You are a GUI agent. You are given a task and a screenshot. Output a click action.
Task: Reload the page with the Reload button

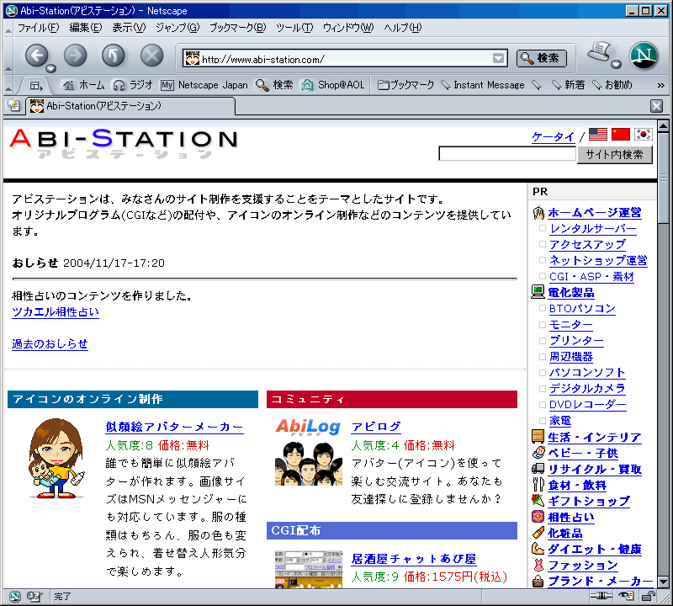point(114,56)
